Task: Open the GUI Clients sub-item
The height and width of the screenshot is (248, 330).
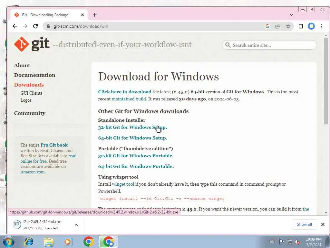Action: point(31,93)
